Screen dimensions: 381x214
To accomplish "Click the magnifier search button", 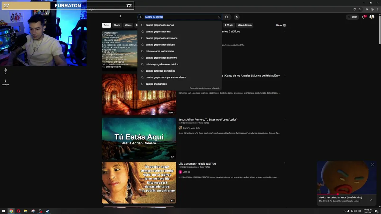I will coord(227,17).
